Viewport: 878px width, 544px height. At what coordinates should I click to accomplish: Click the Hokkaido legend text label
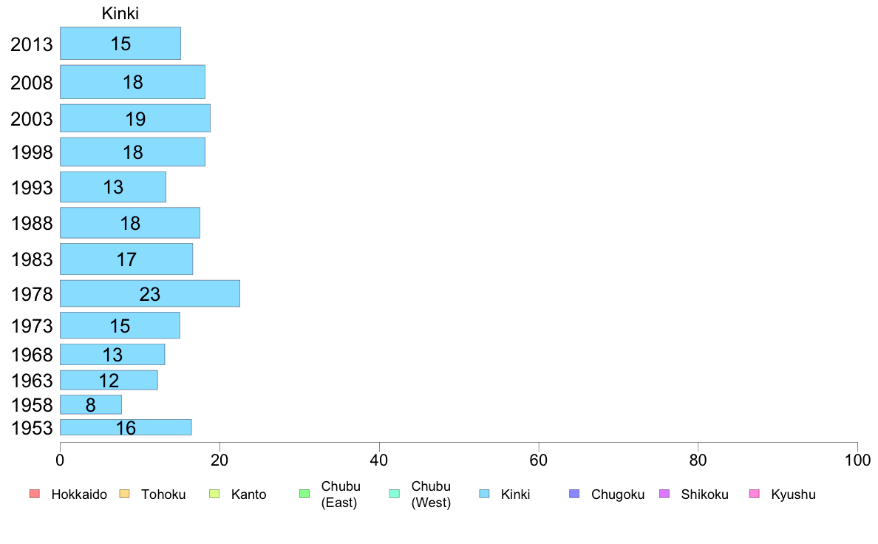tap(79, 494)
